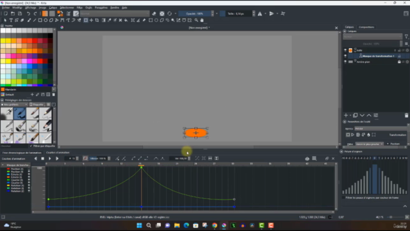410x231 pixels.
Task: Select the Crop tool
Action: coord(97,20)
